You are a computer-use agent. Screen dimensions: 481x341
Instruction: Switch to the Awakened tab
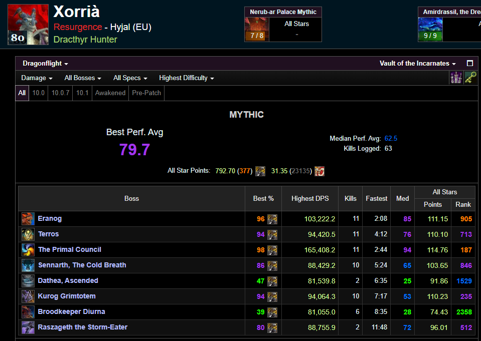pyautogui.click(x=110, y=93)
